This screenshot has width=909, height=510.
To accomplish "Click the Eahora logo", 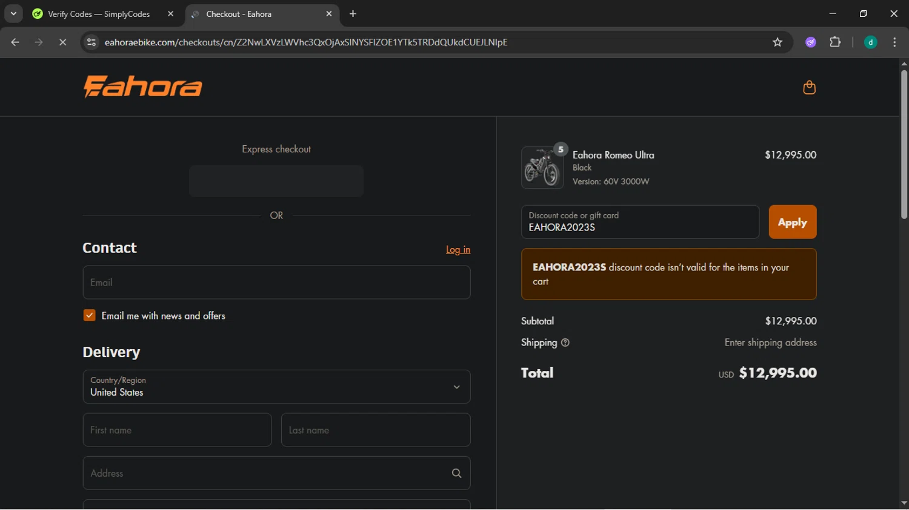I will point(143,87).
